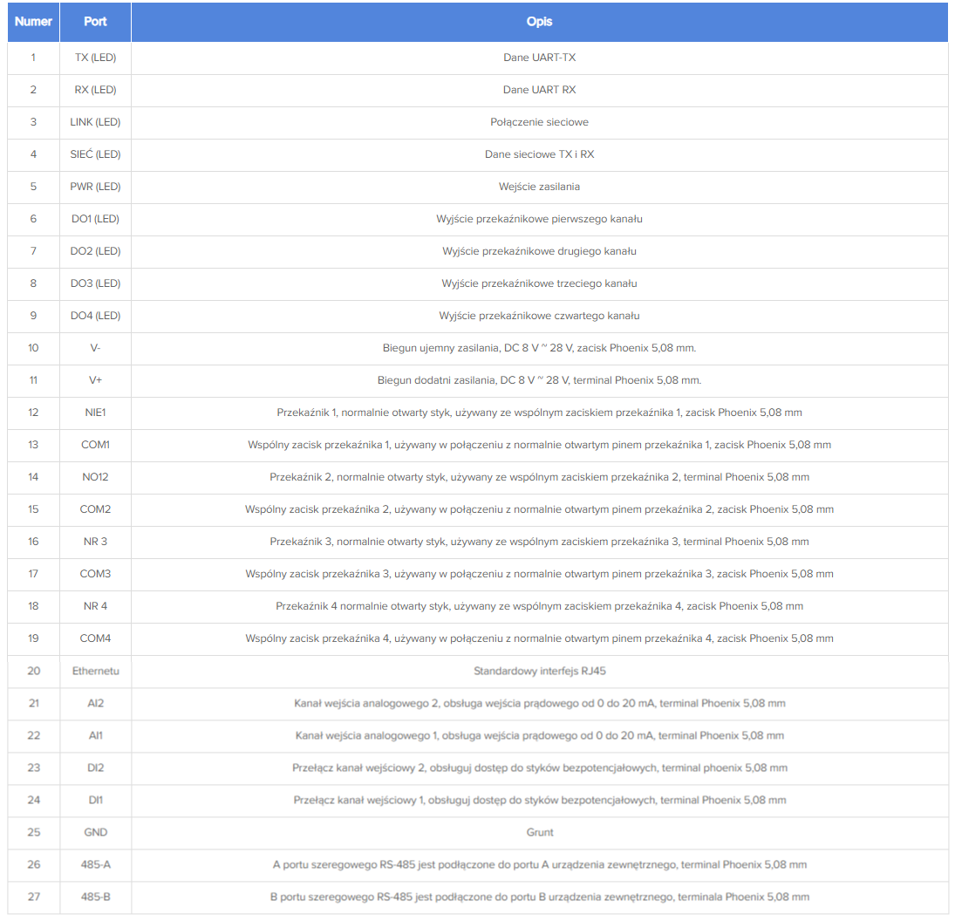955x921 pixels.
Task: Click the 'Numer' column header
Action: point(33,22)
